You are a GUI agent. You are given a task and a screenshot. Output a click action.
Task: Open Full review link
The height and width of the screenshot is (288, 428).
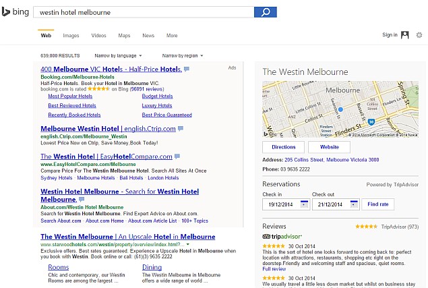(274, 269)
